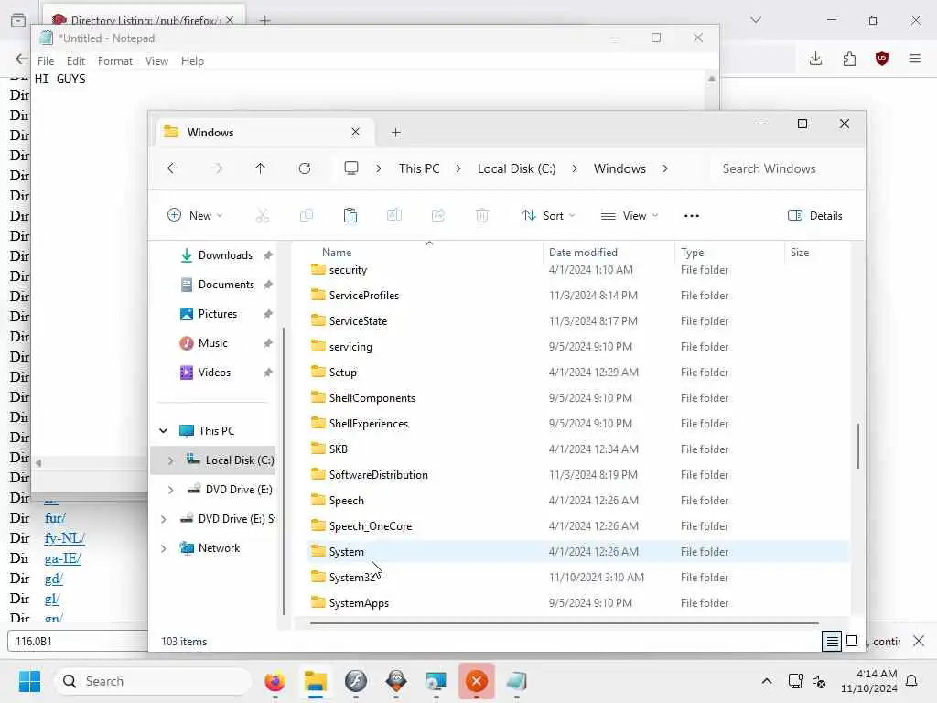Expand Local Disk (C:) tree node
Viewport: 937px width, 703px height.
point(170,460)
